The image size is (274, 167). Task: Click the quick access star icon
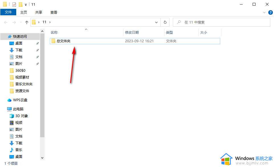pos(10,37)
